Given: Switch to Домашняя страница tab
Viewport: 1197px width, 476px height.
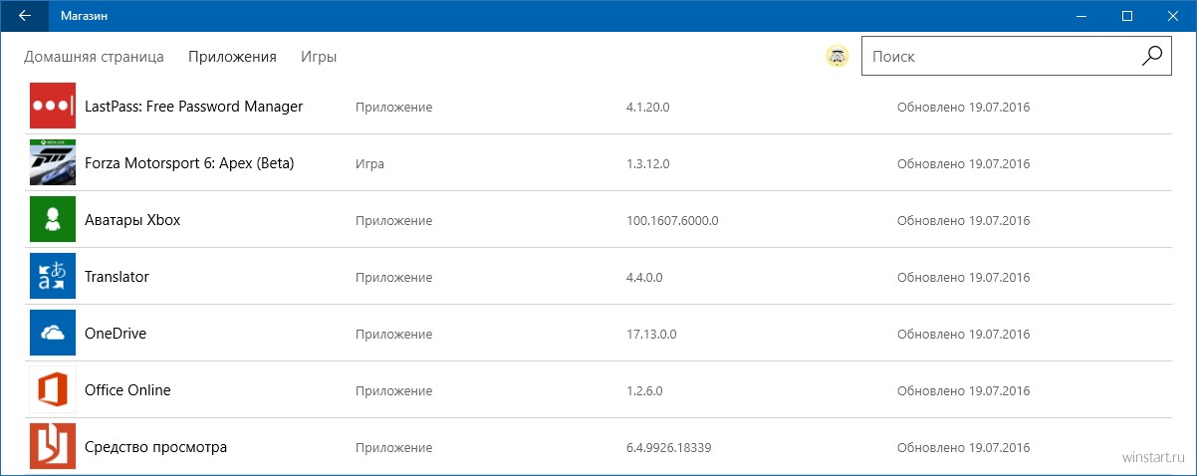Looking at the screenshot, I should [94, 57].
